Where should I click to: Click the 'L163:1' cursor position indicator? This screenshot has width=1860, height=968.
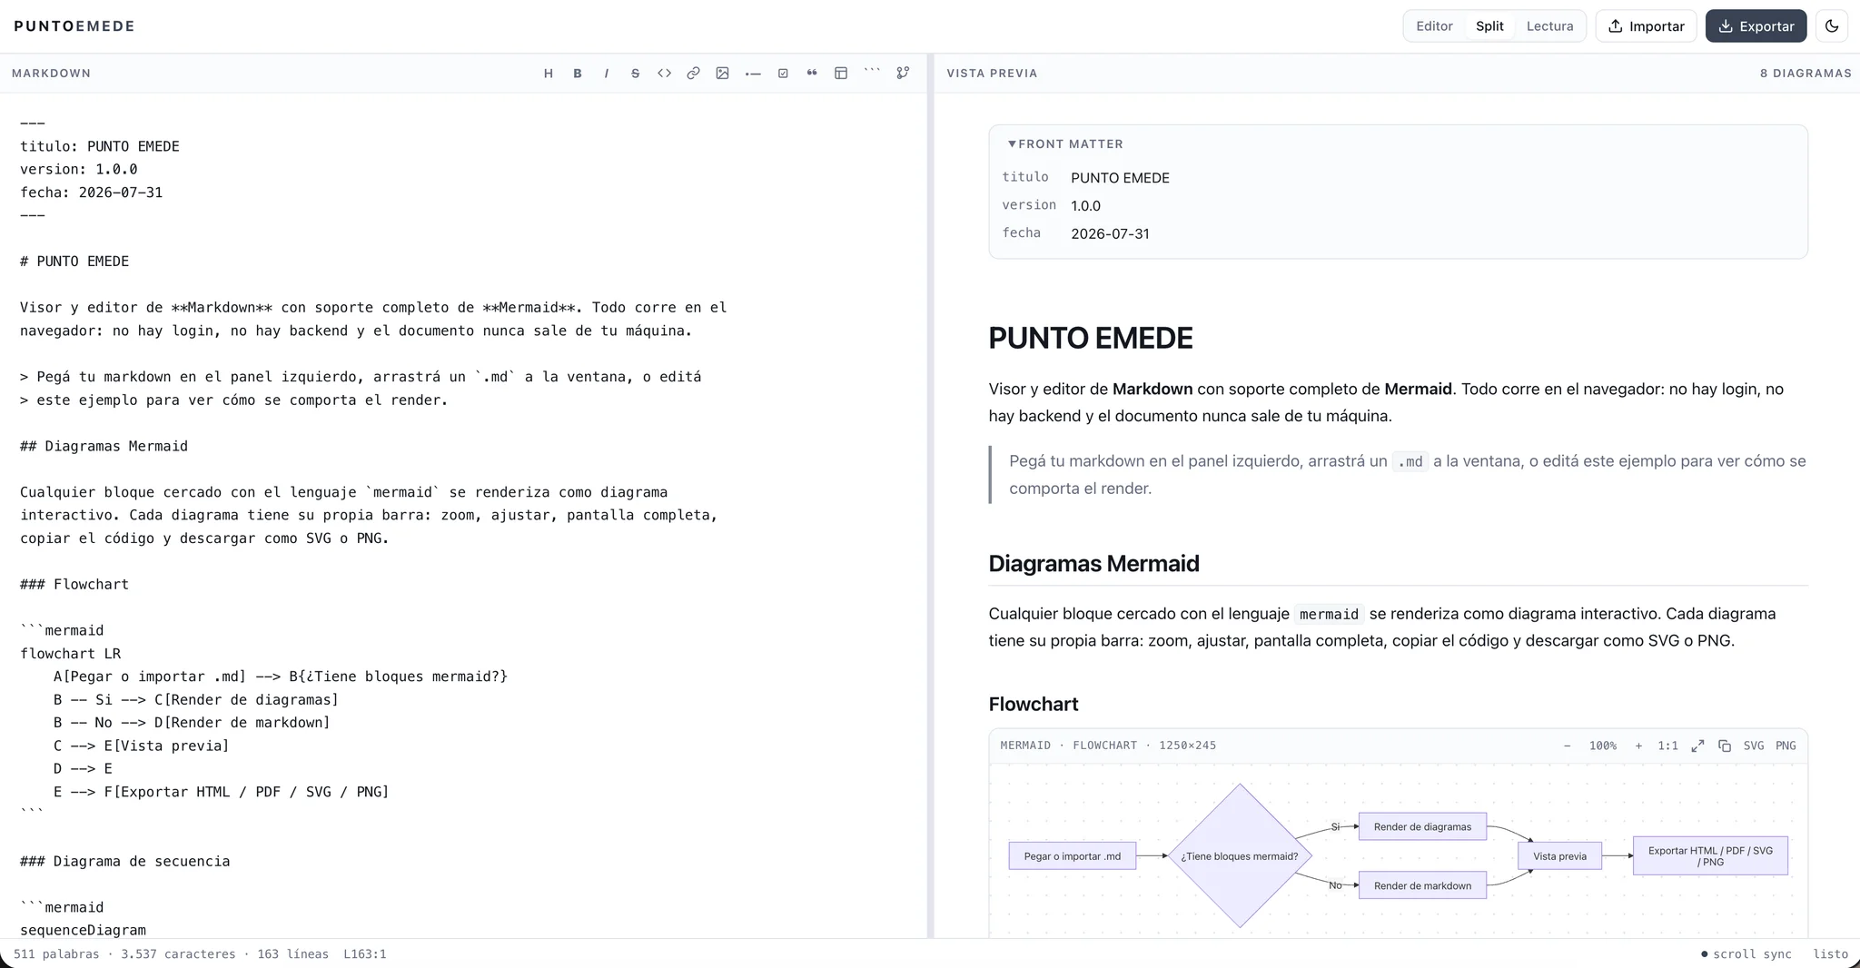pyautogui.click(x=365, y=954)
